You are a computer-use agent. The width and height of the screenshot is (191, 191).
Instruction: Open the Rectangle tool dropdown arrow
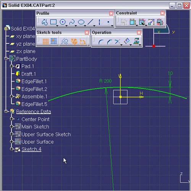(x=57, y=26)
